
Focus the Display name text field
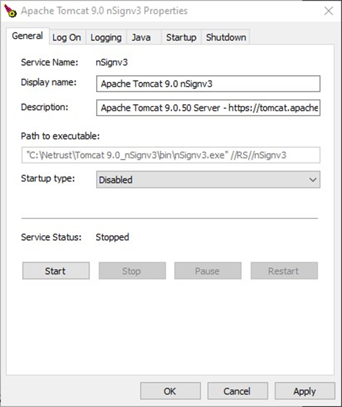(208, 84)
